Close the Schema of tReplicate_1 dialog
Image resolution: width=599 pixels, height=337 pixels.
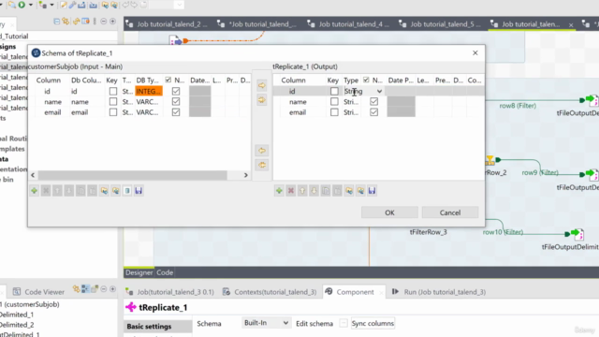475,52
